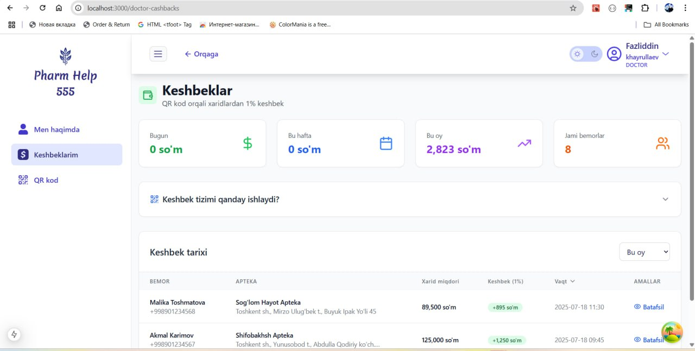Click the browser address bar
Viewport: 695px width, 351px height.
click(x=326, y=8)
